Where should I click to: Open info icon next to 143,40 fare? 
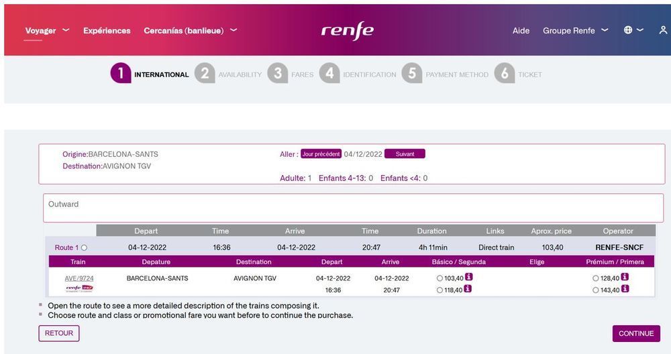click(625, 289)
